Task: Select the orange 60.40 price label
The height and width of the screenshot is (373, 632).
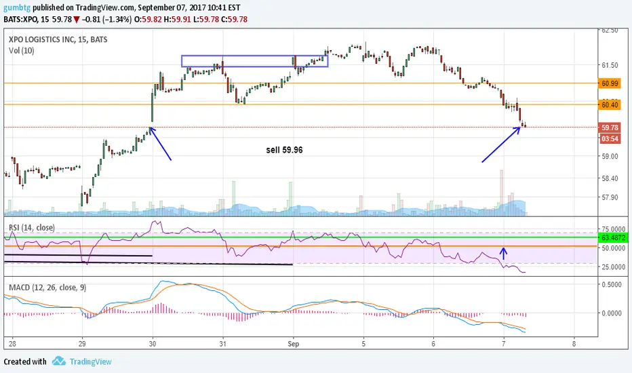Action: click(610, 105)
